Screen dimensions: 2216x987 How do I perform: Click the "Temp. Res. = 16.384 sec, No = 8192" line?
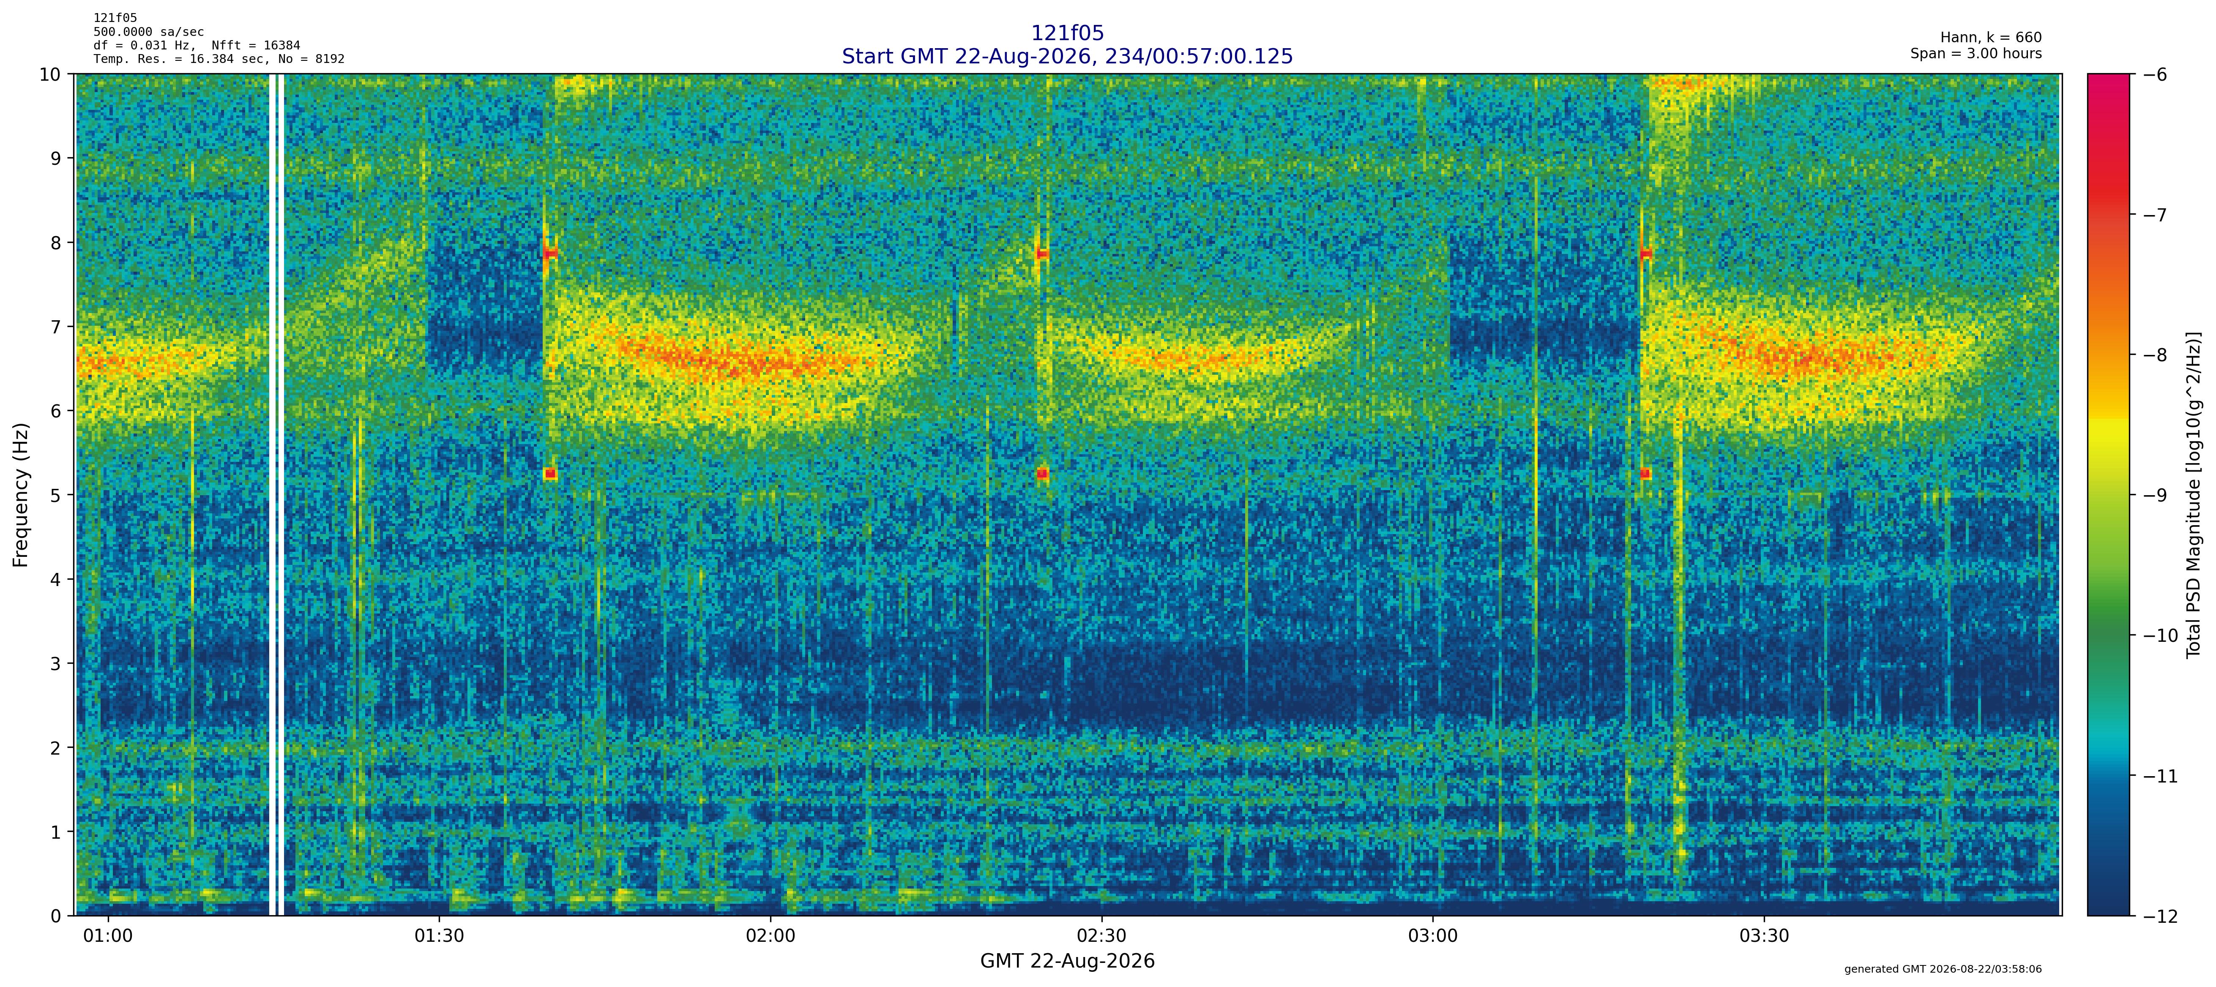pyautogui.click(x=219, y=59)
